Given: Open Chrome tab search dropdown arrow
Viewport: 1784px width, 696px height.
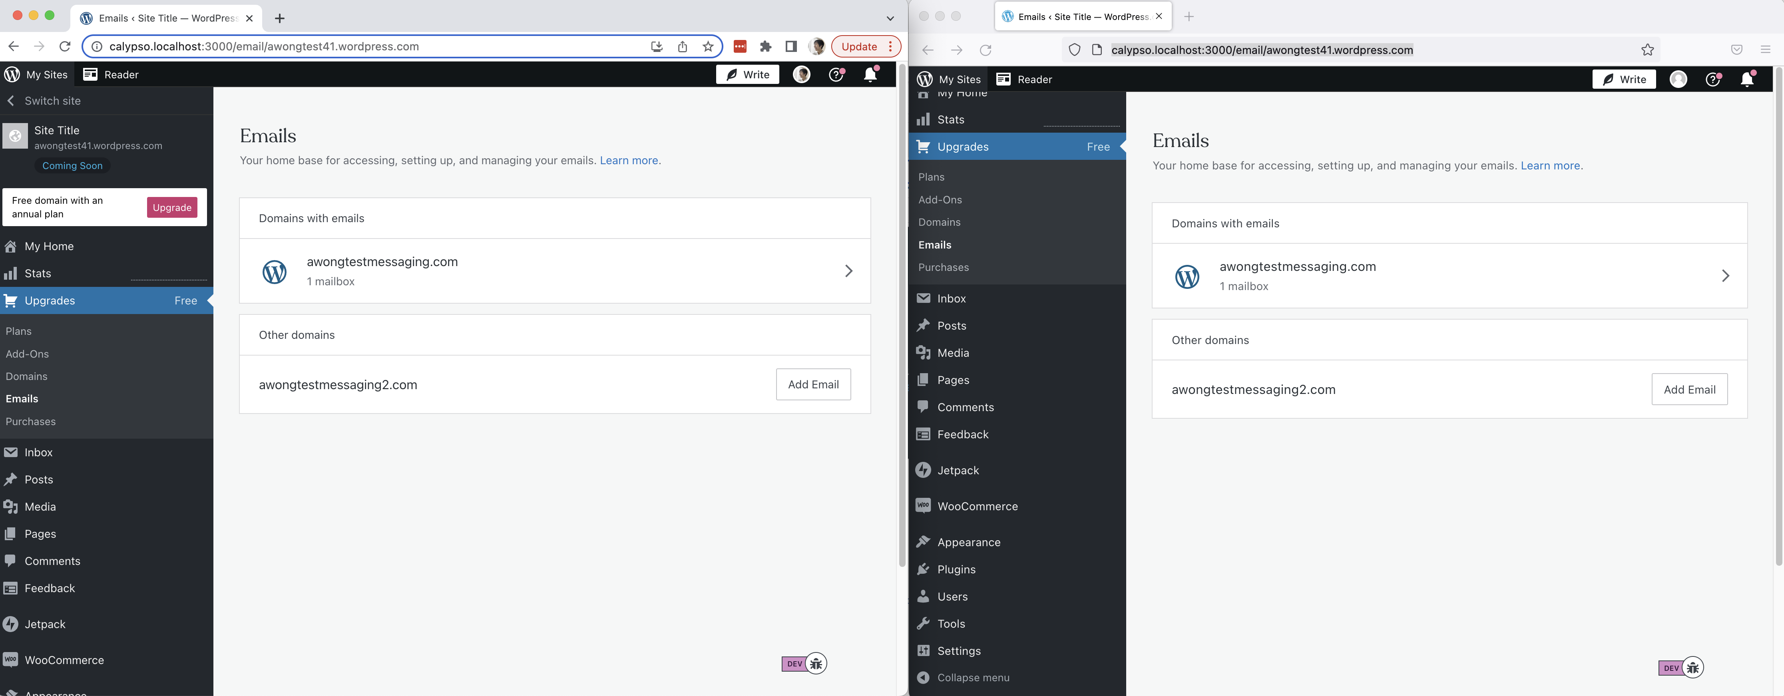Looking at the screenshot, I should (x=890, y=18).
